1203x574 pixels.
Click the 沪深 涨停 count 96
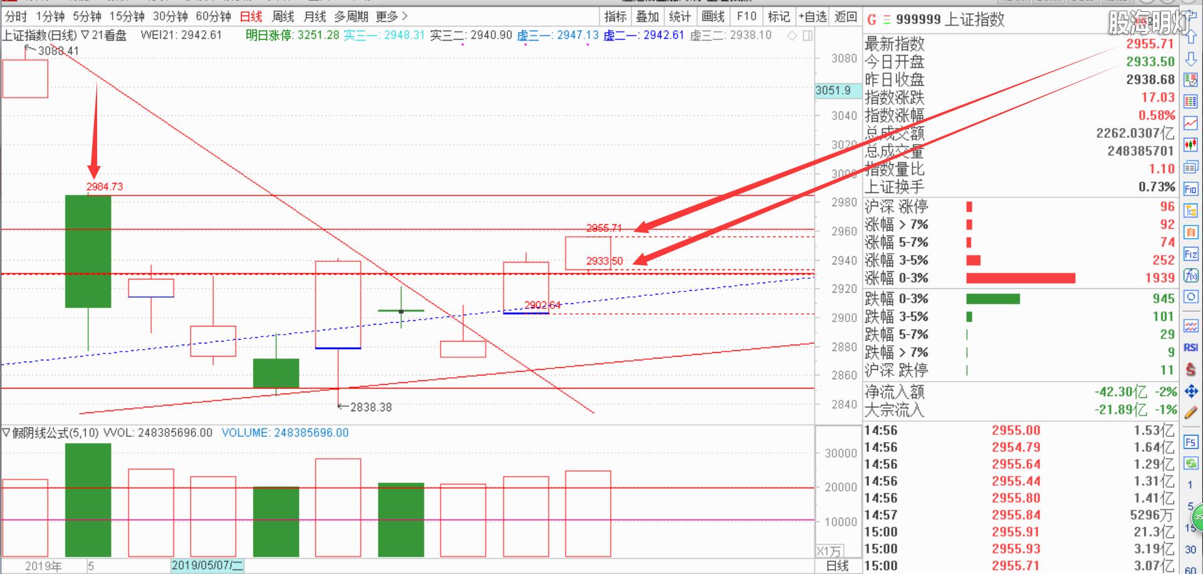pyautogui.click(x=1167, y=207)
